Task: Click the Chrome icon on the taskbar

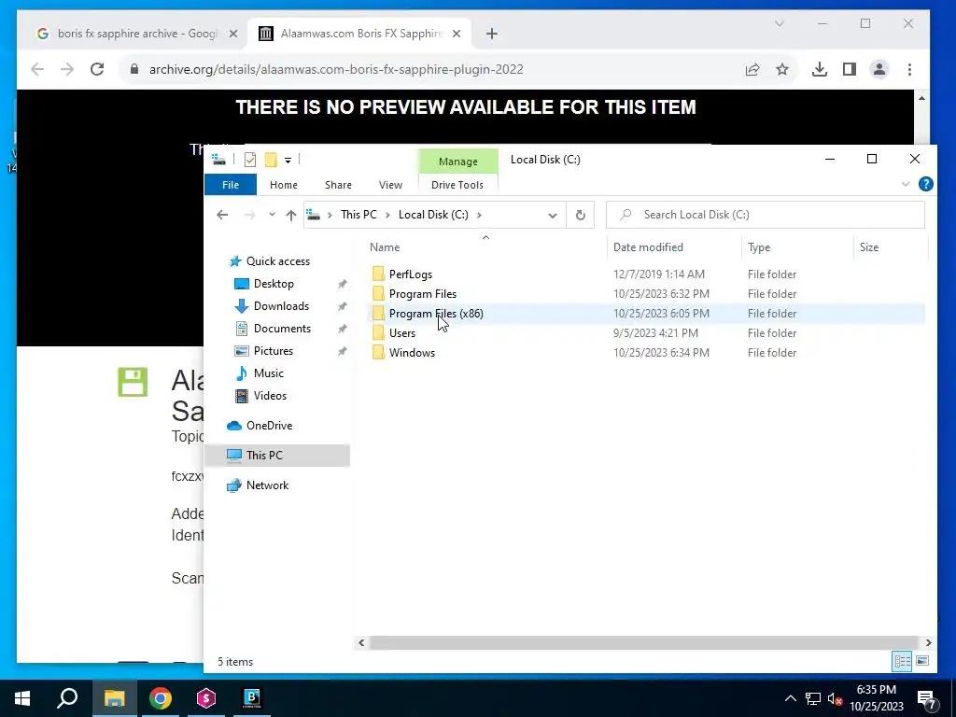Action: pos(161,698)
